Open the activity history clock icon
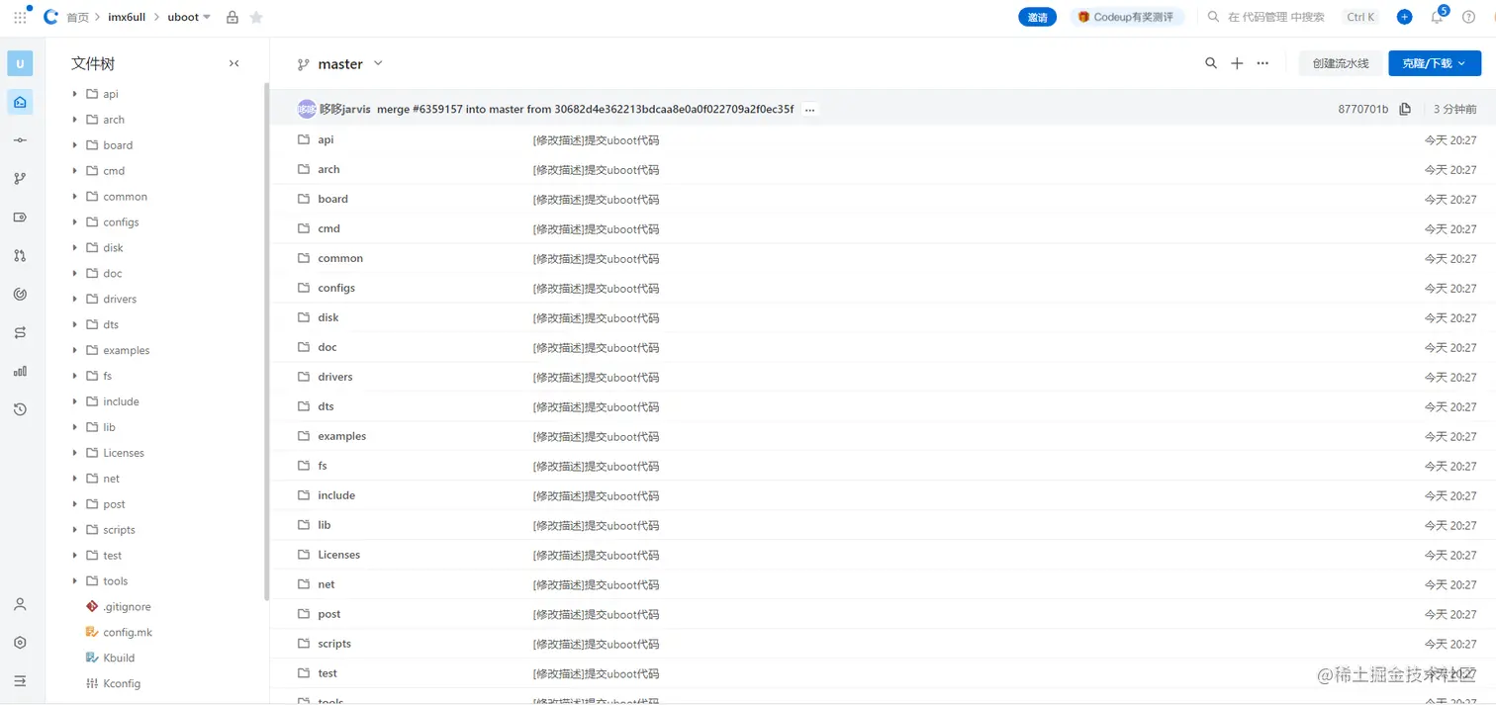Screen dimensions: 1496x705 pos(20,410)
